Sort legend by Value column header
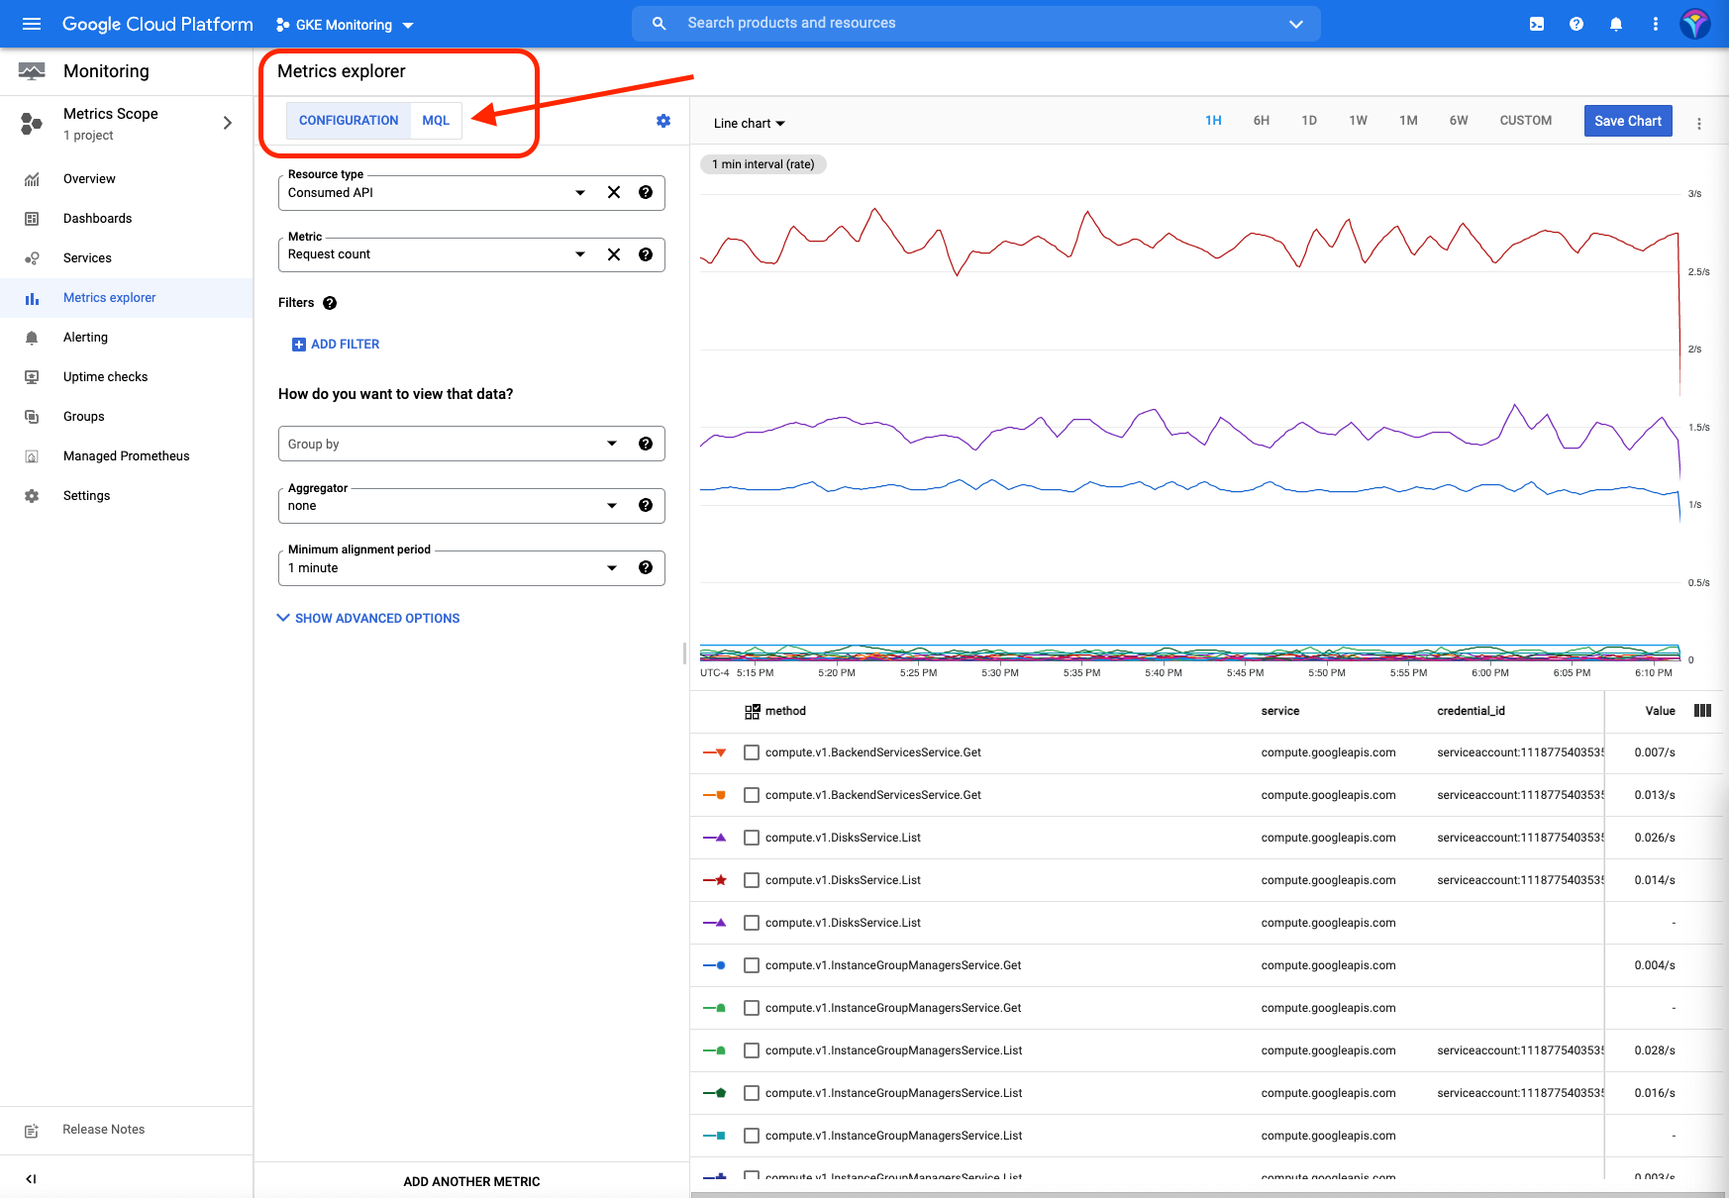1729x1198 pixels. [1660, 711]
